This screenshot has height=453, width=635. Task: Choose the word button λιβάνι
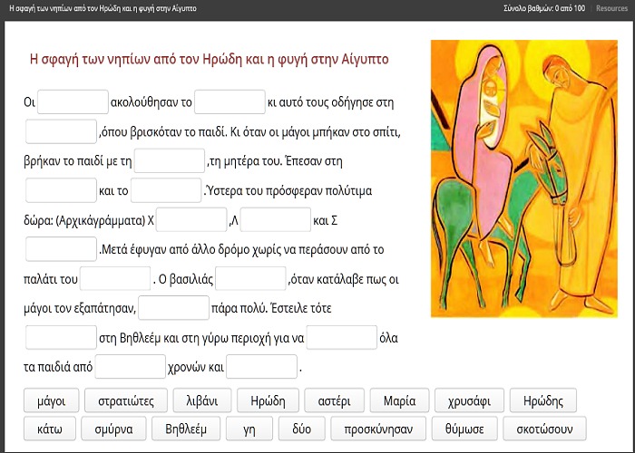(x=202, y=400)
